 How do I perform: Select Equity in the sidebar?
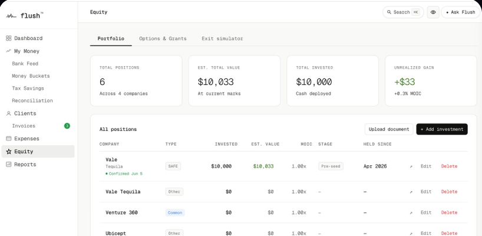pos(38,152)
